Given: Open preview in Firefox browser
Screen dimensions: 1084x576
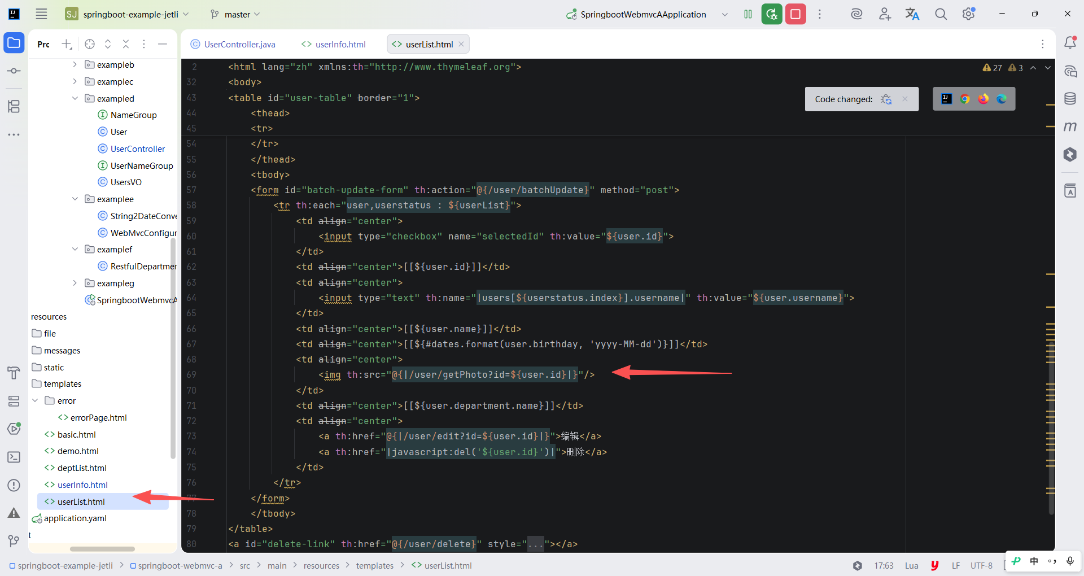Looking at the screenshot, I should pyautogui.click(x=984, y=99).
